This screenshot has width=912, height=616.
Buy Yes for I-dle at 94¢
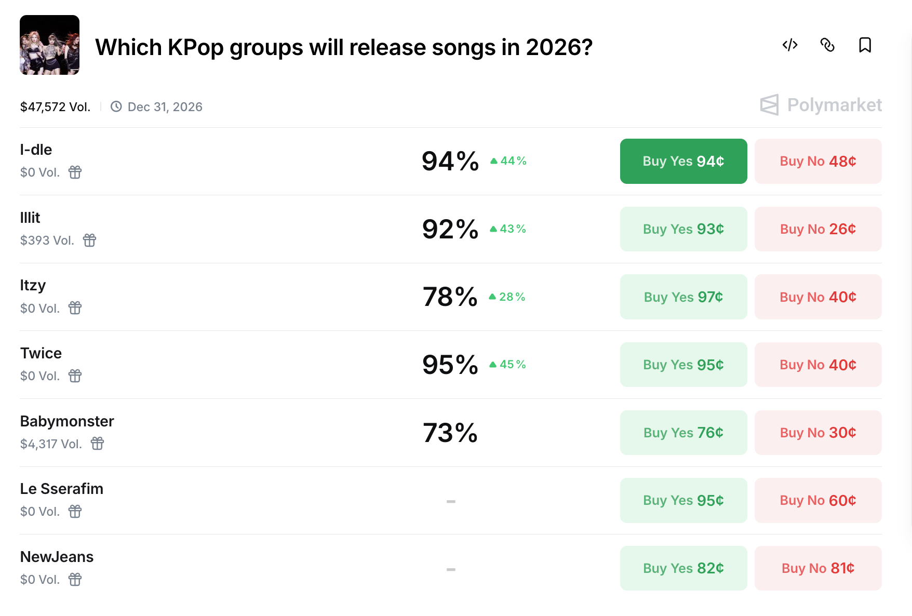click(x=683, y=161)
